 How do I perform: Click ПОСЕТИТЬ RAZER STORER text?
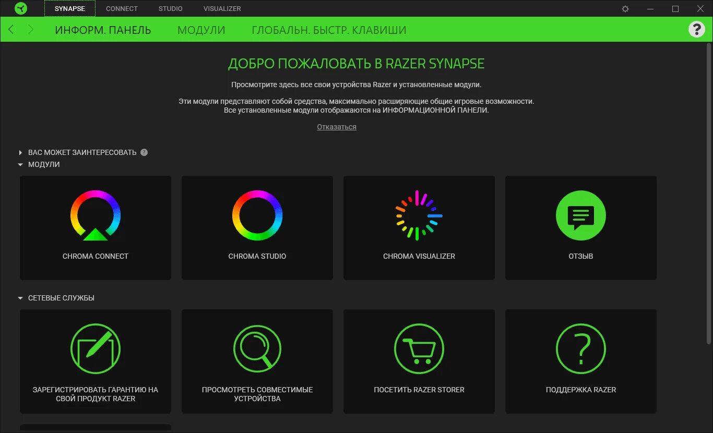click(419, 390)
